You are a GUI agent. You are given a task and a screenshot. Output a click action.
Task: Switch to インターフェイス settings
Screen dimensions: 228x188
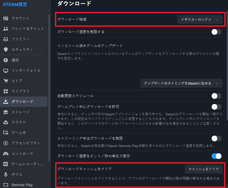26,71
